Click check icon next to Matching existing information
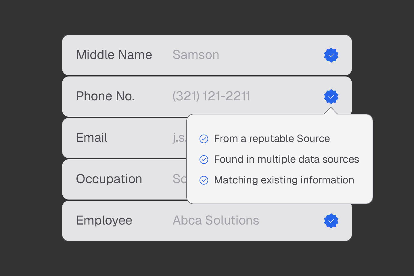 [x=204, y=180]
